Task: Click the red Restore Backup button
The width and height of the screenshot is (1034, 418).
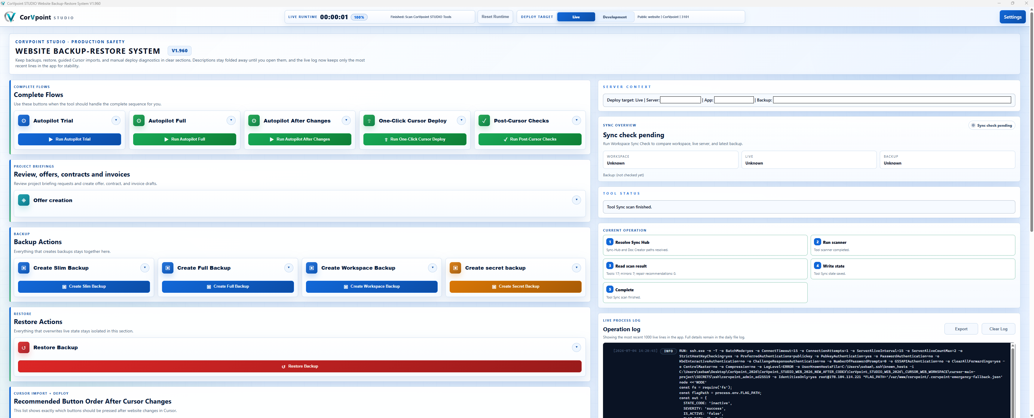Action: [300, 366]
